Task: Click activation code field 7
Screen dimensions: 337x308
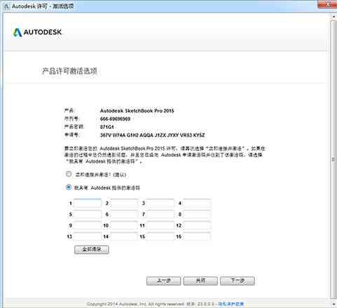Action: click(x=160, y=214)
